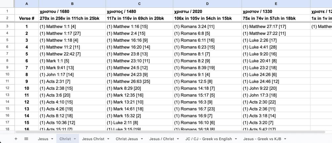Open the Jesus / Christ tab arrow

pyautogui.click(x=178, y=139)
